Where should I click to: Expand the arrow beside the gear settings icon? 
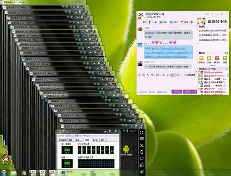(195, 22)
